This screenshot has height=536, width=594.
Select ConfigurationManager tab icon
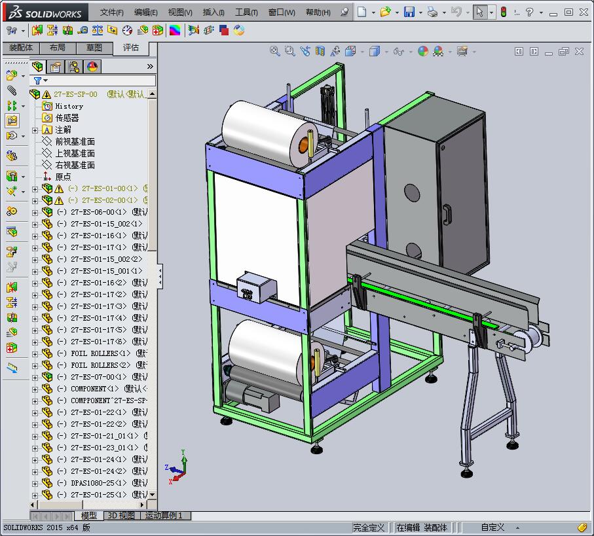point(74,67)
